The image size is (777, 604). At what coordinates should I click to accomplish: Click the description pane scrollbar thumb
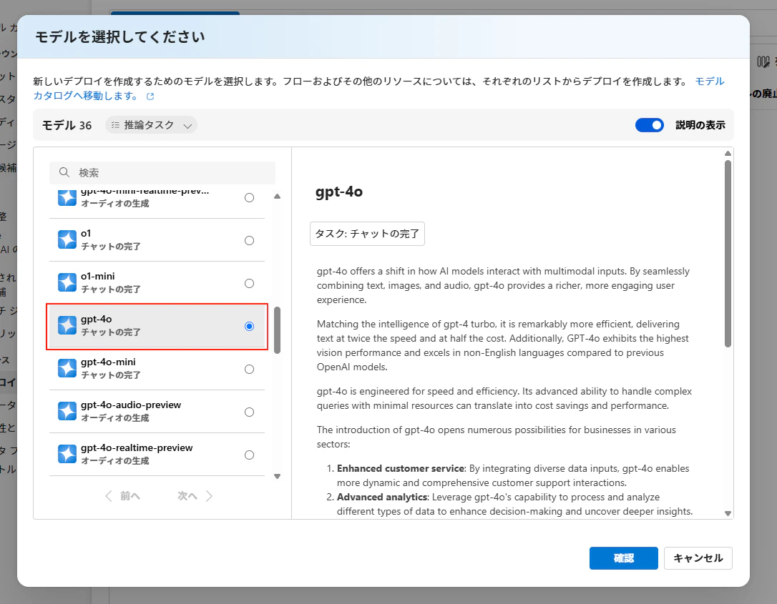(728, 254)
